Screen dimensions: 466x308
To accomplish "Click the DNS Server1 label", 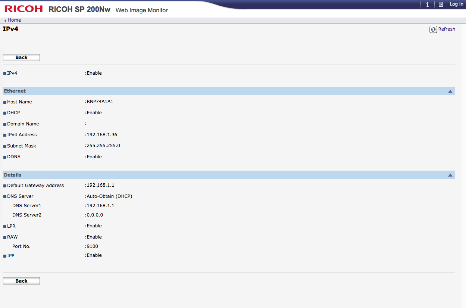I will coord(27,206).
